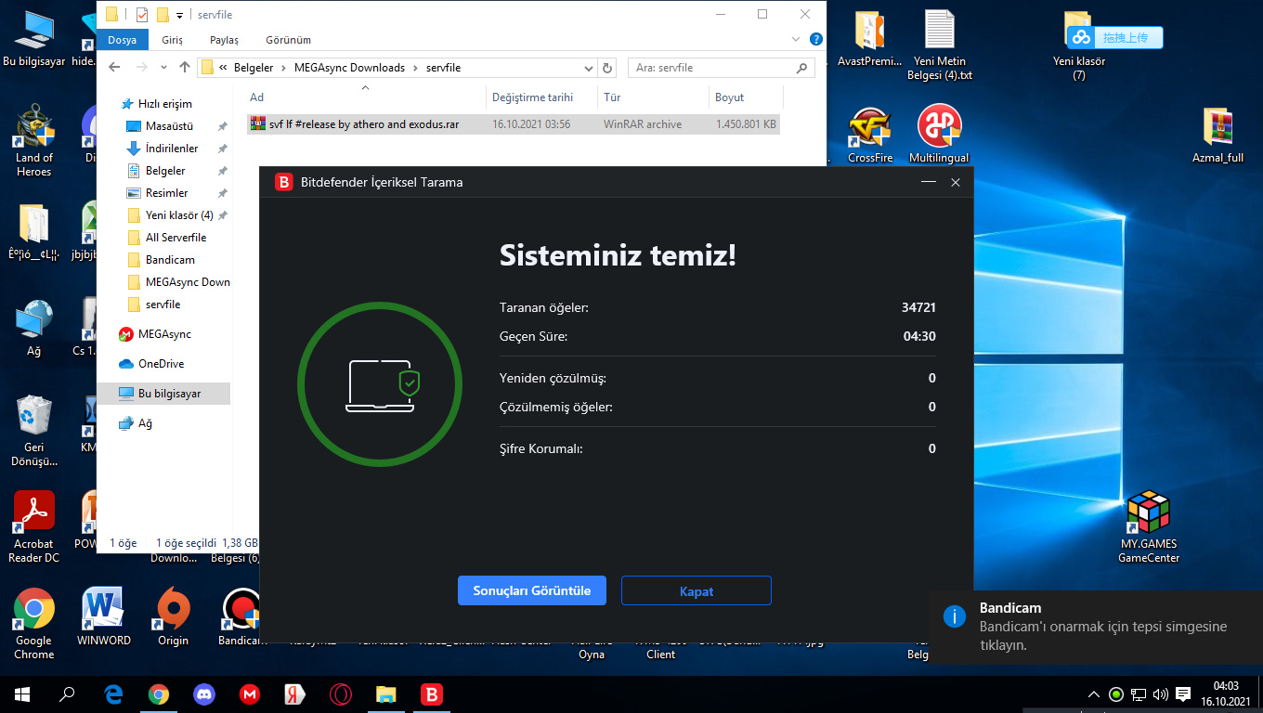Image resolution: width=1263 pixels, height=713 pixels.
Task: Open the Dosya menu in Explorer
Action: tap(122, 40)
